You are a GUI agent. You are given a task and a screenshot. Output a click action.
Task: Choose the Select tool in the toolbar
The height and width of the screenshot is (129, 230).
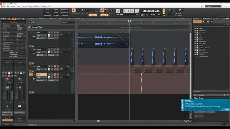[x=78, y=10]
